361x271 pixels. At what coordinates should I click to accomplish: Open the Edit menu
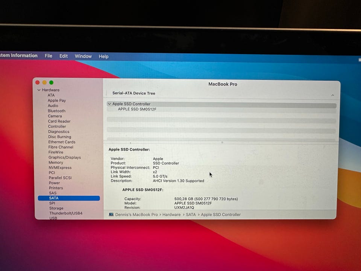pos(64,56)
